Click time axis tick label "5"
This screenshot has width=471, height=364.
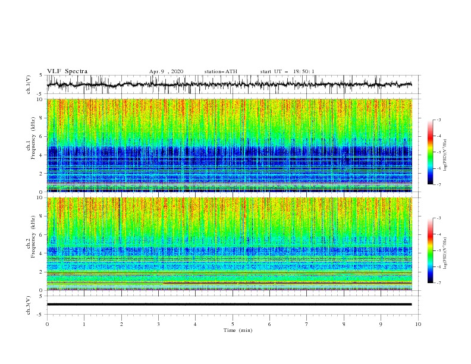click(x=233, y=324)
